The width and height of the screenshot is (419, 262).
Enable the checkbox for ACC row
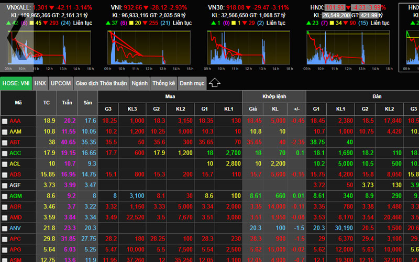[5, 153]
